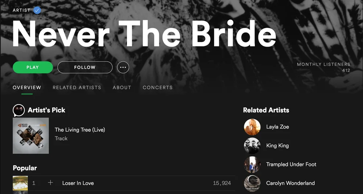
Task: Open the three-dots more options menu
Action: click(x=123, y=68)
